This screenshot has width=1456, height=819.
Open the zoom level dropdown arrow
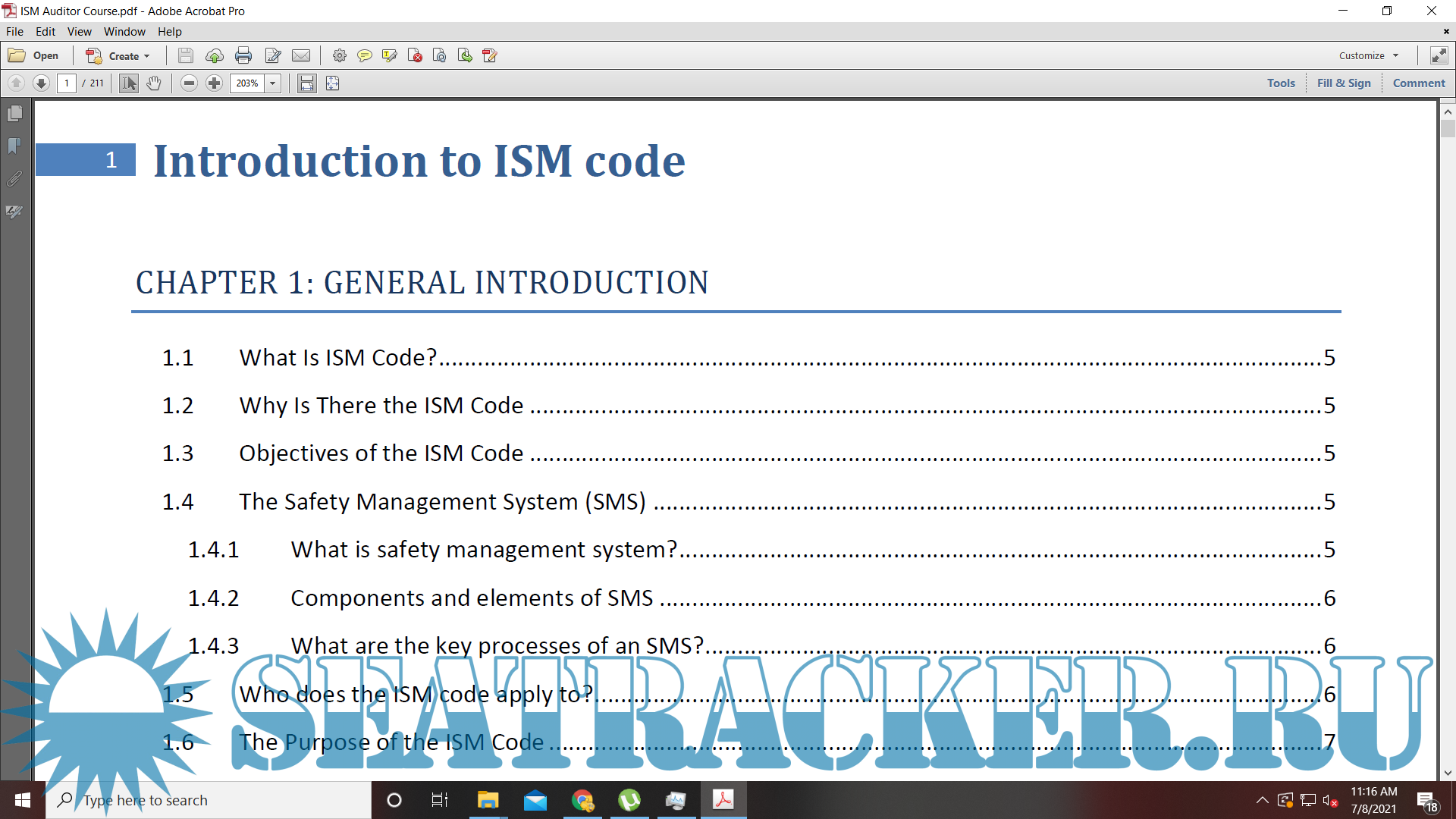click(273, 83)
